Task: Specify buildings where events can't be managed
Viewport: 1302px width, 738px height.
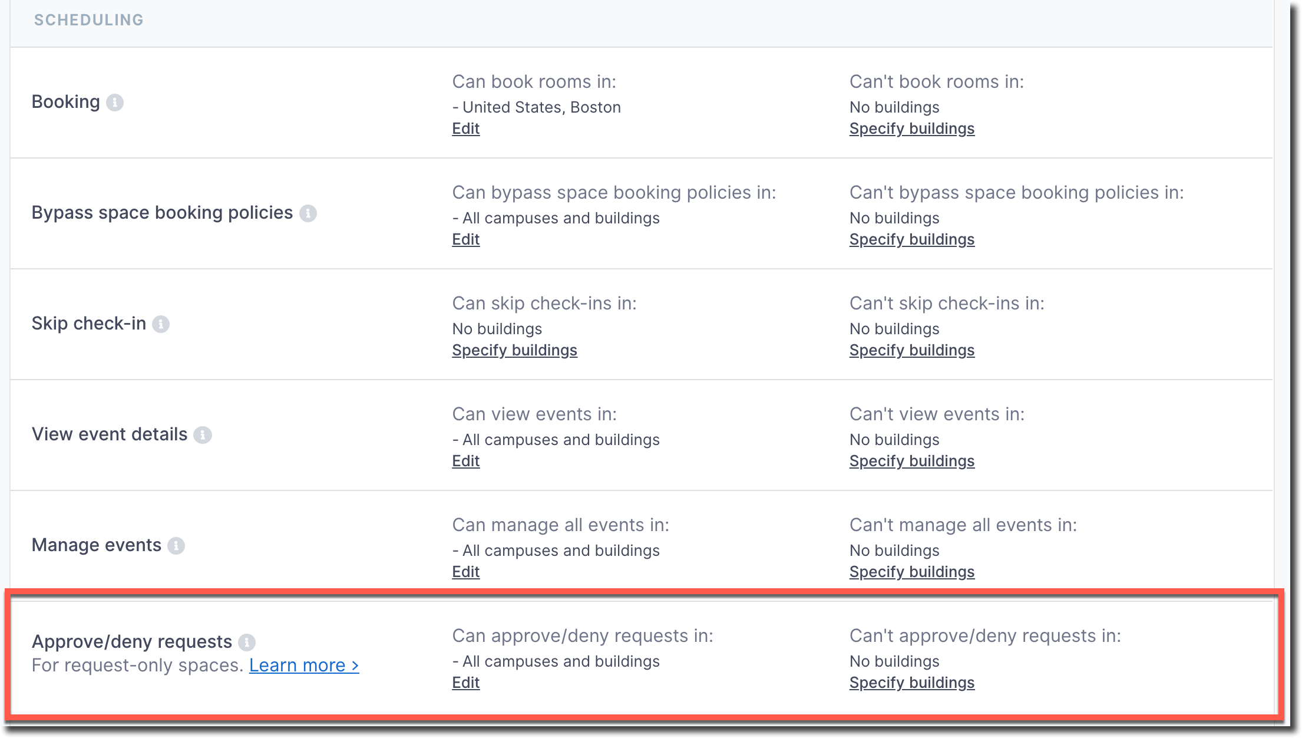Action: click(x=911, y=572)
